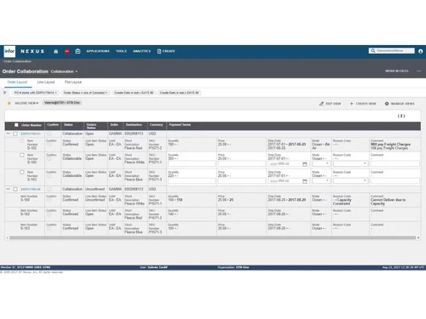Click the Manage Views gear icon
The height and width of the screenshot is (319, 426).
point(387,104)
